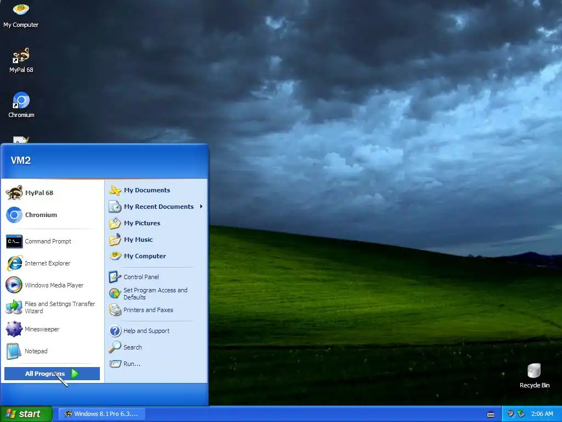This screenshot has height=422, width=562.
Task: Open My Pictures folder
Action: click(x=156, y=223)
